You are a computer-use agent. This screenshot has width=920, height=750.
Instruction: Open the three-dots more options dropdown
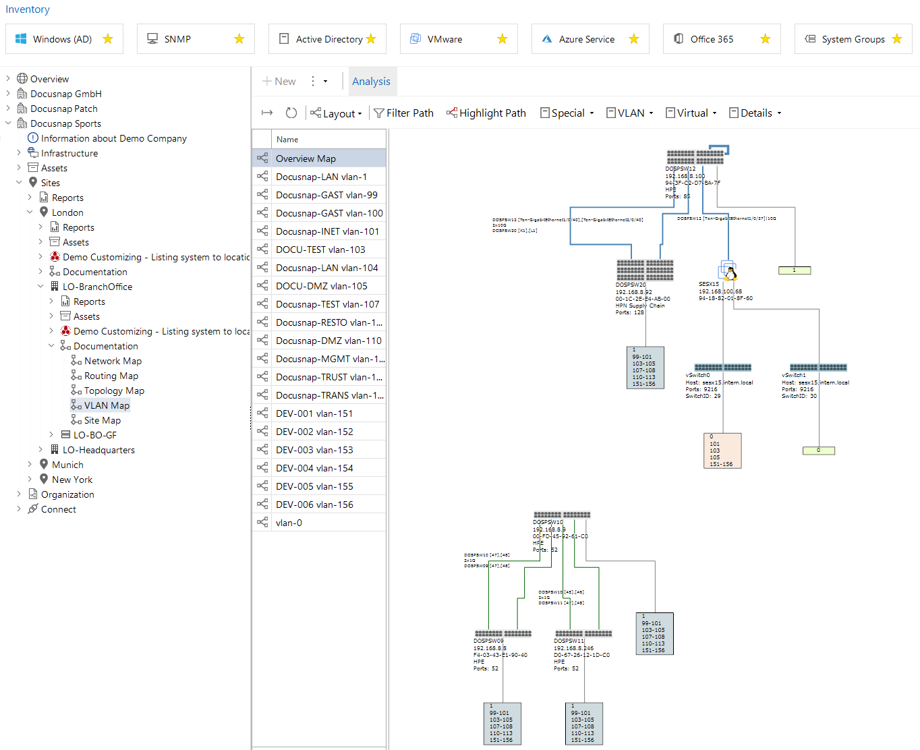pos(318,81)
